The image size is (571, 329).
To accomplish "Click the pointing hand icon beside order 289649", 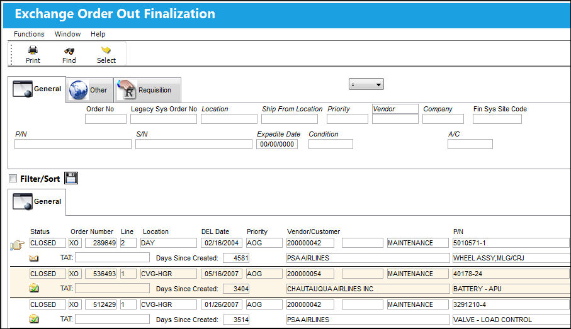I will point(17,245).
